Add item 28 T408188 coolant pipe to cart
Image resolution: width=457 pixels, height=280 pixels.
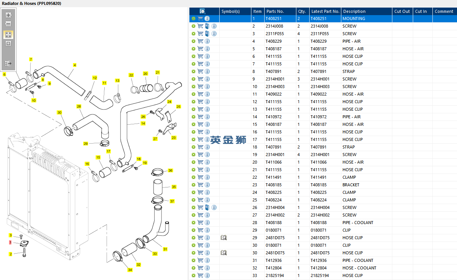pyautogui.click(x=200, y=223)
